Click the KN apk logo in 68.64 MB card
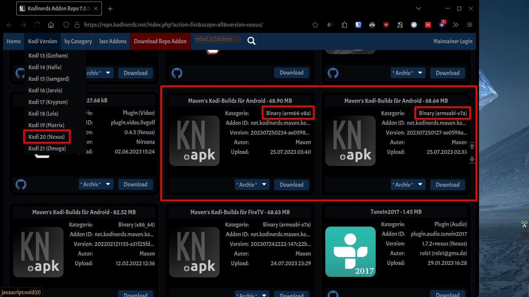The image size is (529, 297). pyautogui.click(x=350, y=141)
